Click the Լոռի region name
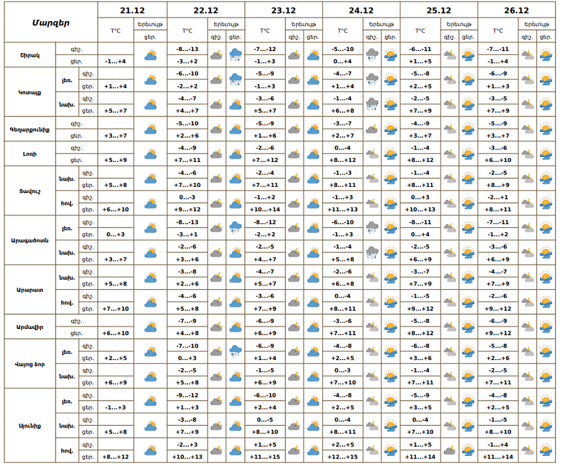The image size is (561, 466). pos(30,154)
